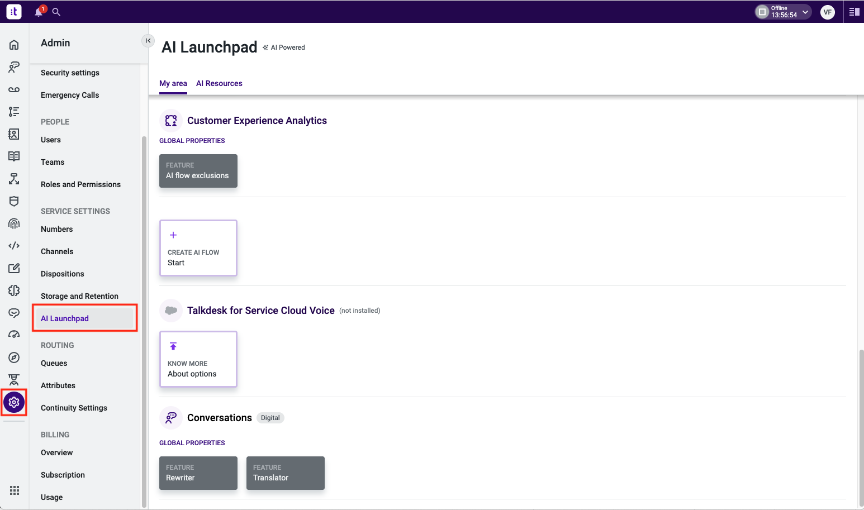Open Continuity Settings
This screenshot has width=864, height=510.
point(74,408)
